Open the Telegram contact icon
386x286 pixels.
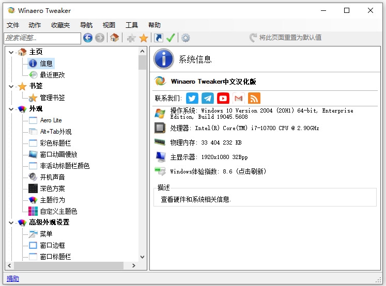(208, 98)
